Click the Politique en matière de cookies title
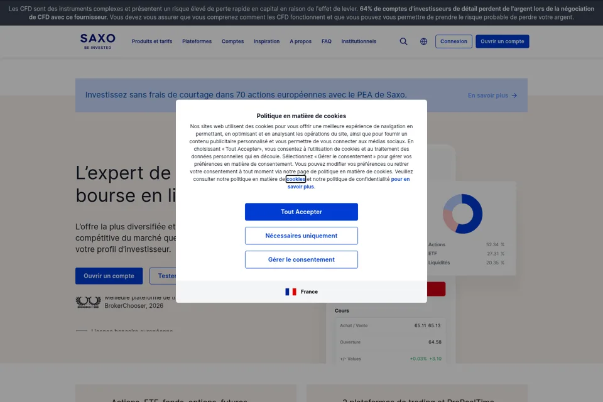This screenshot has height=402, width=603. click(x=301, y=116)
